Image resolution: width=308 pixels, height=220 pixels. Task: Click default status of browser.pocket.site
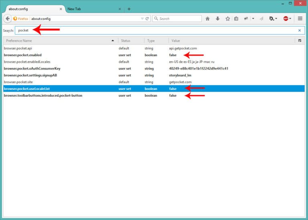coord(124,82)
